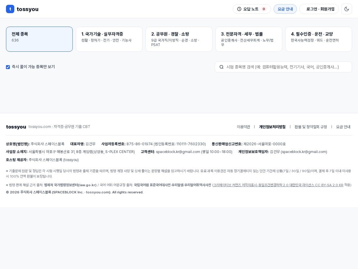
Task: Click the 636 count in 전체 종목
Action: 15,40
